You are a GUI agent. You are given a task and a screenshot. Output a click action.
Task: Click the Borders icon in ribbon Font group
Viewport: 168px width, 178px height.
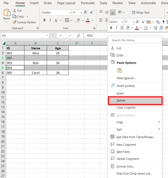(67, 20)
